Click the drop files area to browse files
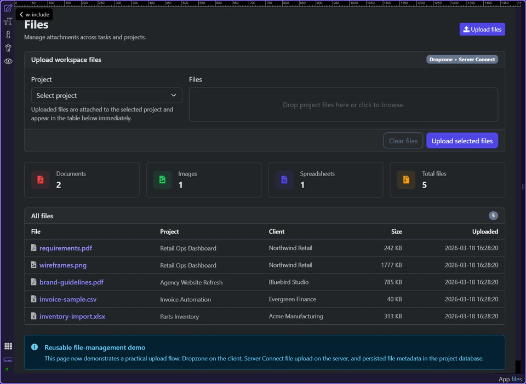Image resolution: width=526 pixels, height=384 pixels. [344, 104]
